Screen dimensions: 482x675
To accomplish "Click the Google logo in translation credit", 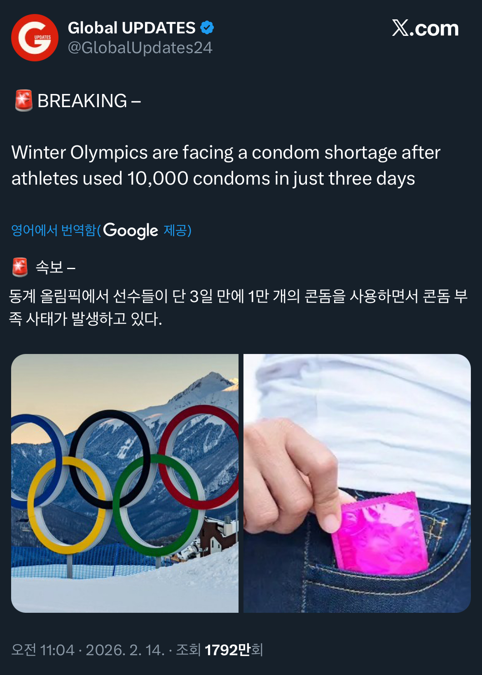I will pos(131,230).
